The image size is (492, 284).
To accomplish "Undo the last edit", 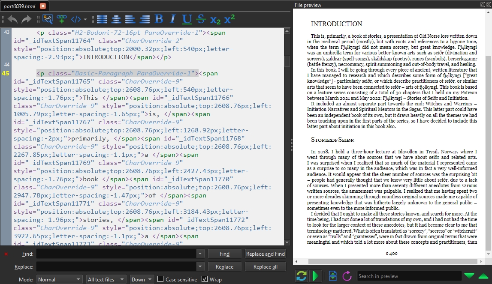I will click(x=12, y=19).
